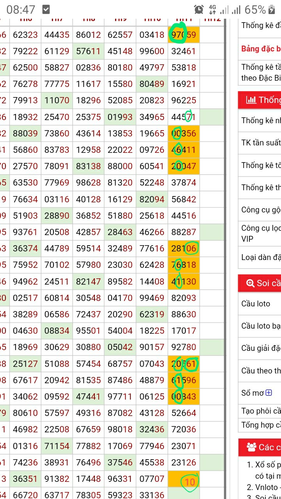Tap the alarm clock icon in status bar
The height and width of the screenshot is (499, 281).
tap(199, 9)
